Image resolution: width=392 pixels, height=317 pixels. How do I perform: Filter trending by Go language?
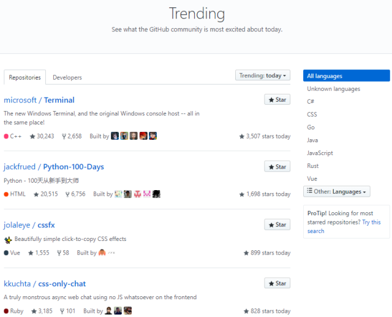tap(311, 127)
